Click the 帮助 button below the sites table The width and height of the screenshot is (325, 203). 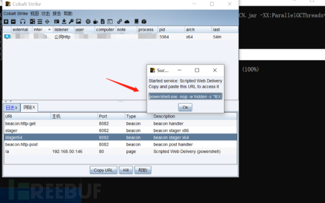[143, 170]
